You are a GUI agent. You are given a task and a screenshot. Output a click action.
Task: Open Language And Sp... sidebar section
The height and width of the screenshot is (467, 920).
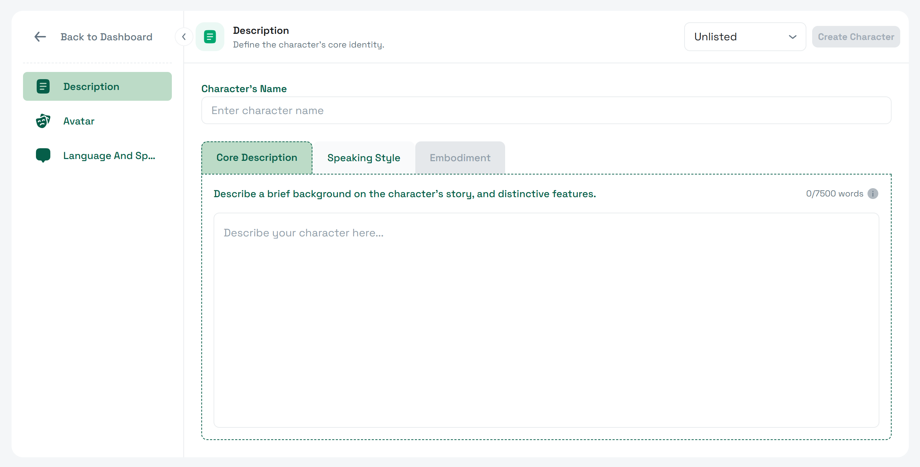click(x=97, y=155)
